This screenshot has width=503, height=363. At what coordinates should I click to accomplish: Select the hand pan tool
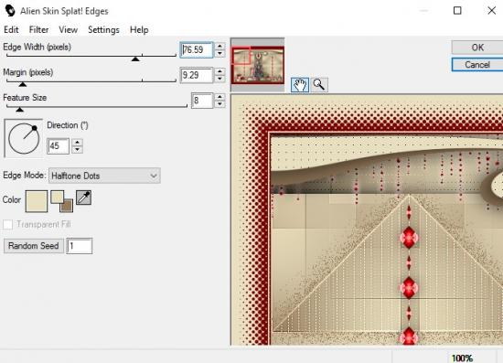click(x=300, y=85)
